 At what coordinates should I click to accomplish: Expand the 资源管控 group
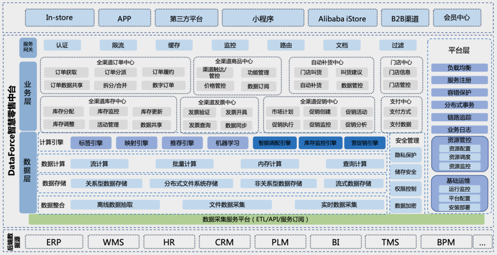tap(460, 140)
